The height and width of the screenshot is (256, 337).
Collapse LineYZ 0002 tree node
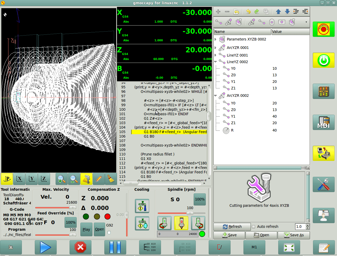click(216, 62)
